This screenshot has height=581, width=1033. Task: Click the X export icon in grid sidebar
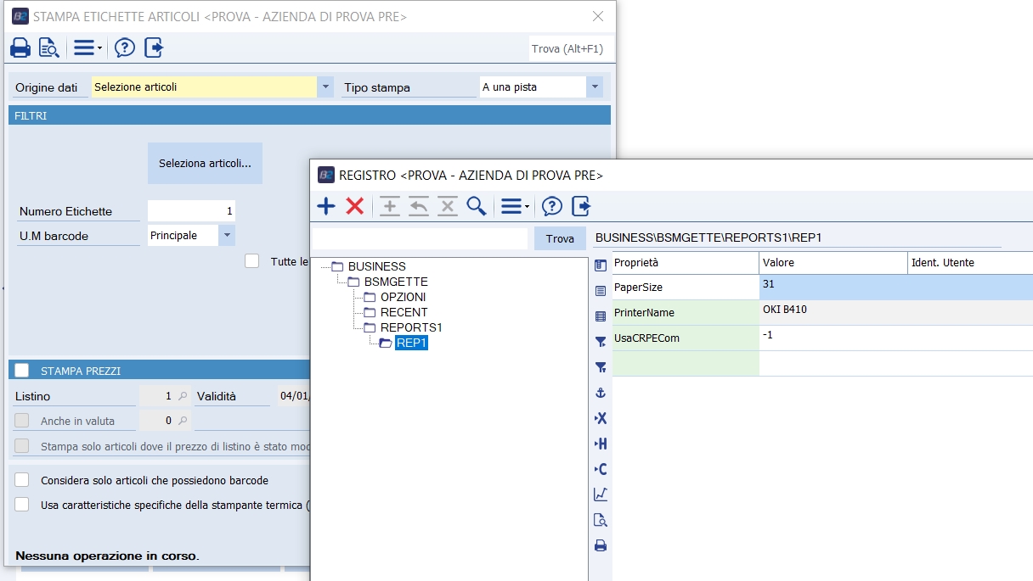point(601,418)
